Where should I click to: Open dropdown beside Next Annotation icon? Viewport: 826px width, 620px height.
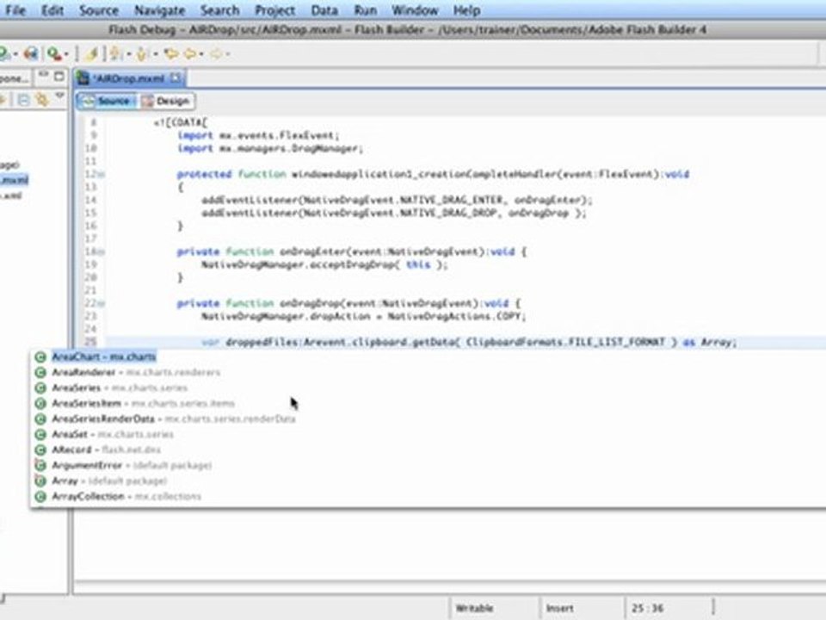tap(128, 53)
